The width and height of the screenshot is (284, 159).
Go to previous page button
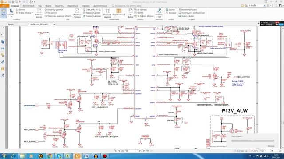tap(119, 151)
